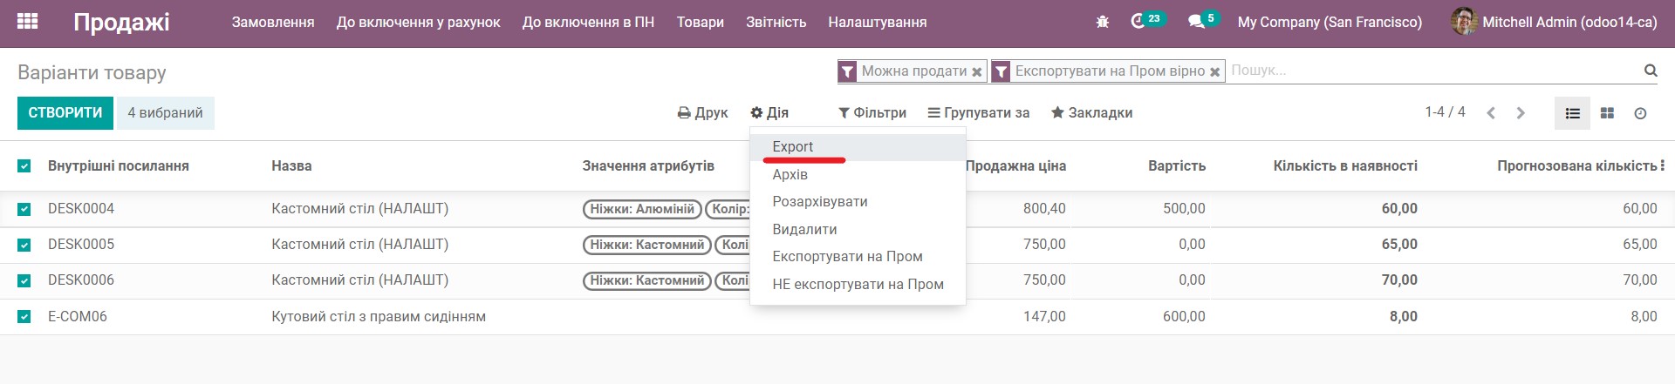
Task: Open the Групувати за dropdown
Action: tap(978, 113)
